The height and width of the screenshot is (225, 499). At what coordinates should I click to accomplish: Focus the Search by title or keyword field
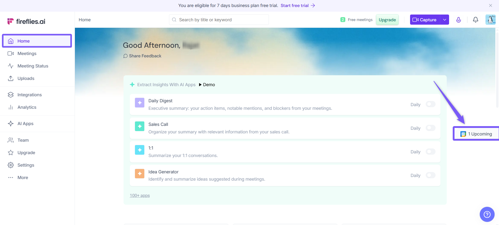coord(219,20)
